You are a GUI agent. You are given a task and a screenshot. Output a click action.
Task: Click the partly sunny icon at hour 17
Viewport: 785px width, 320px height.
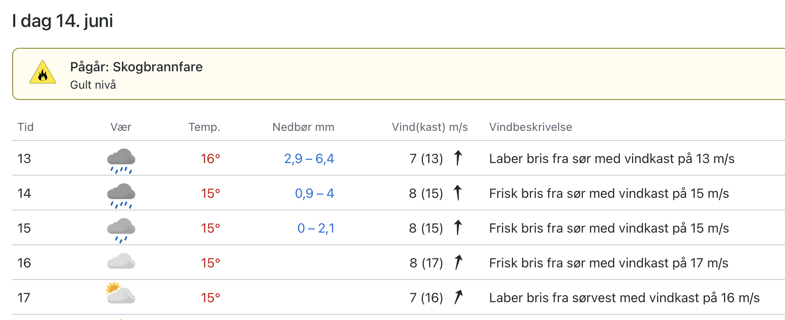(x=120, y=293)
